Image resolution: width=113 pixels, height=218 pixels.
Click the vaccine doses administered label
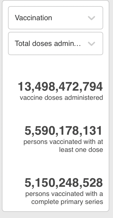tap(61, 98)
